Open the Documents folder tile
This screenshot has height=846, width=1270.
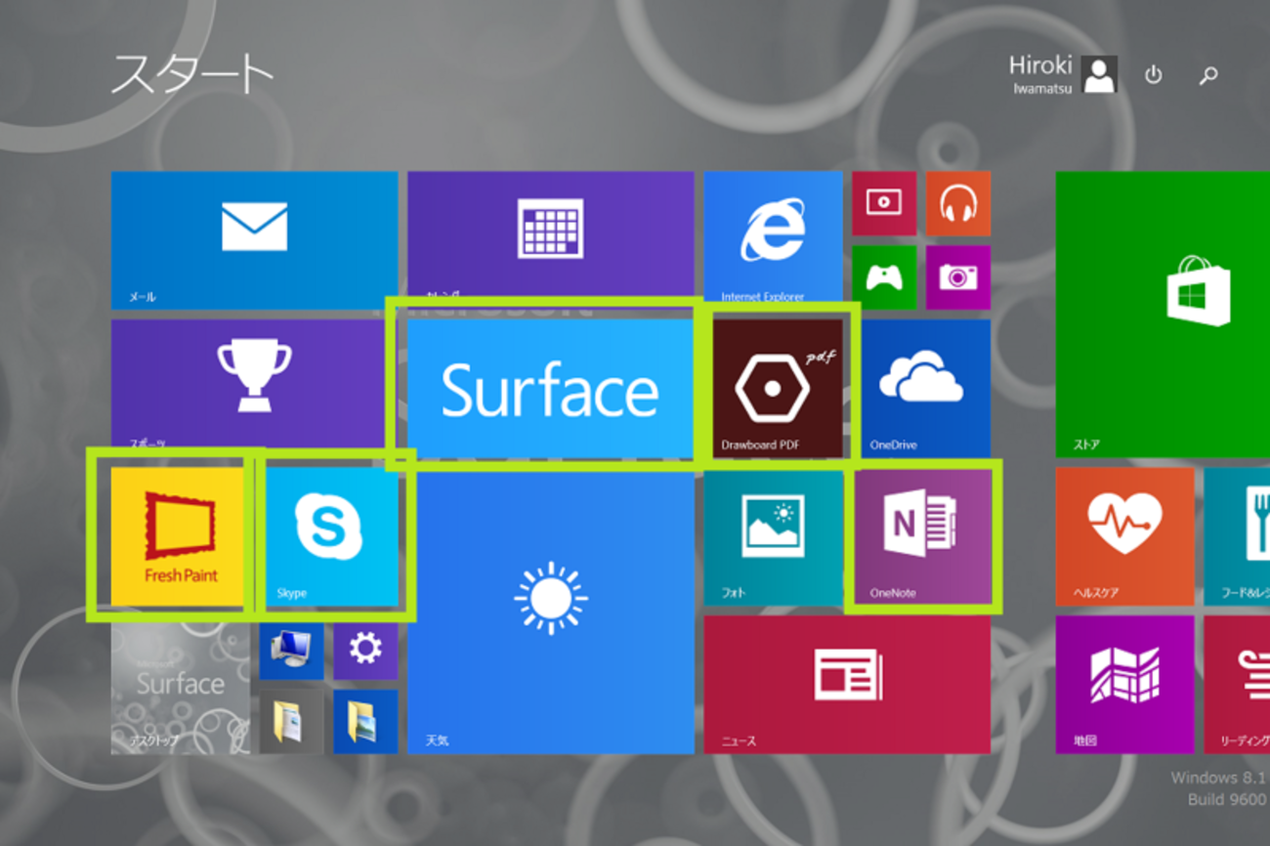(x=291, y=722)
